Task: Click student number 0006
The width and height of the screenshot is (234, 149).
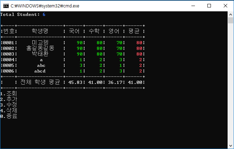Action: tap(9, 71)
